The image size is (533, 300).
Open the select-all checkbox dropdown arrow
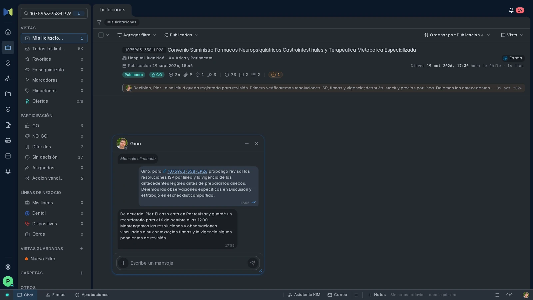108,35
